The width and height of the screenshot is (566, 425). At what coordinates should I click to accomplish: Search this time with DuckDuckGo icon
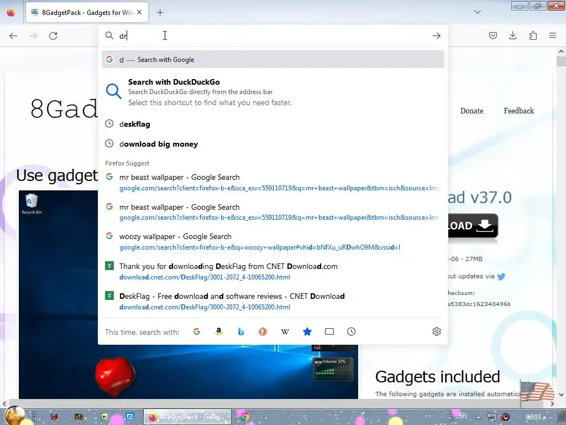coord(263,331)
